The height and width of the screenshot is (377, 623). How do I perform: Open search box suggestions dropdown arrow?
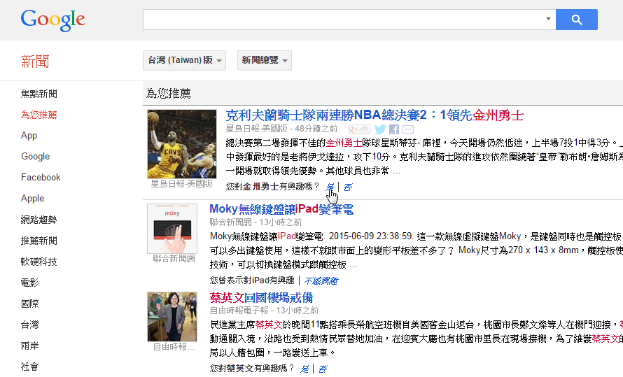coord(548,19)
